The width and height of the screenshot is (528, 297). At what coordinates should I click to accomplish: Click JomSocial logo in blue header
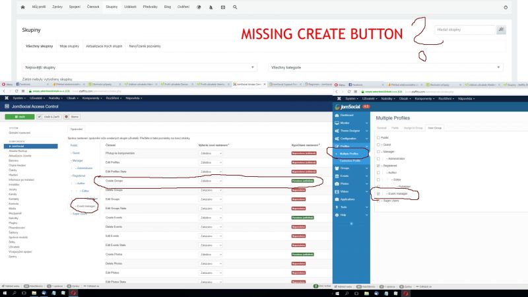pos(348,107)
